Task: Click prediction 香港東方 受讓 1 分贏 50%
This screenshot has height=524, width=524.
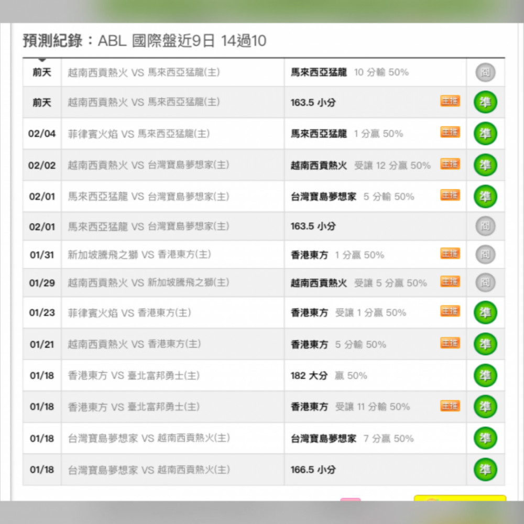Action: pyautogui.click(x=348, y=312)
